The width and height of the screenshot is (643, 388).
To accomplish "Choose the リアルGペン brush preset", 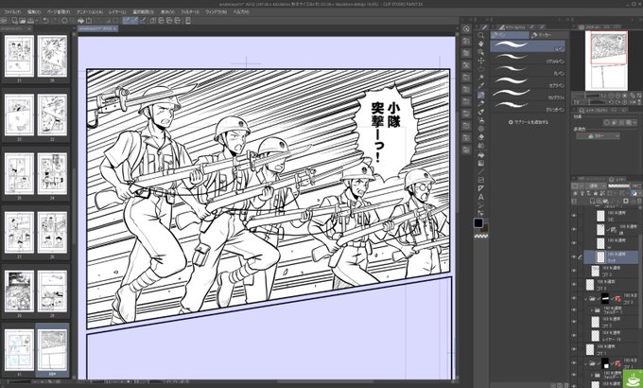I will tap(528, 59).
